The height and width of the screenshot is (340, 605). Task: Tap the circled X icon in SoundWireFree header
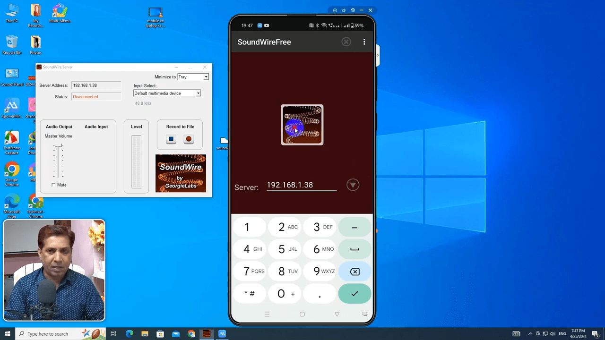pyautogui.click(x=346, y=42)
